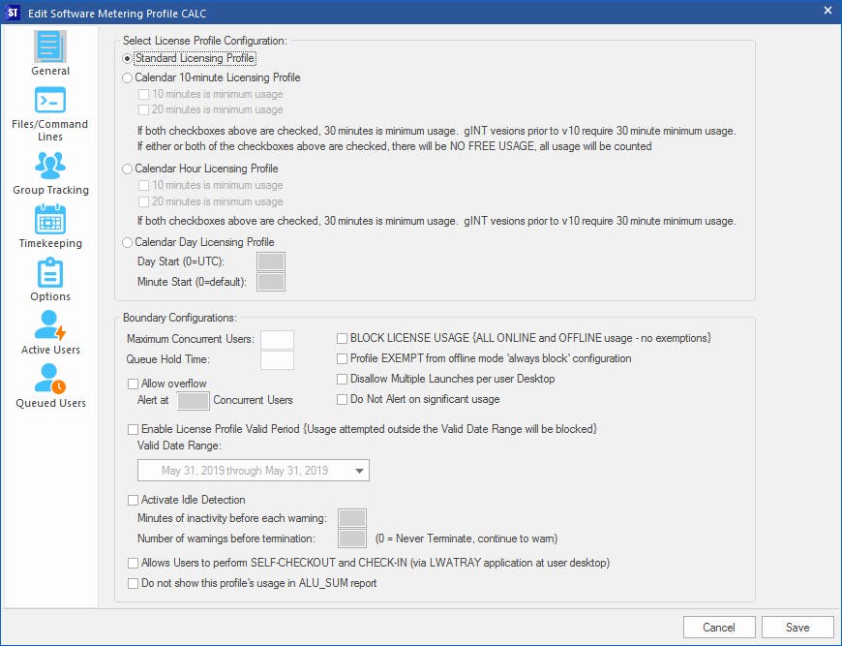Click the 'Boundary Configurations:' group label
The height and width of the screenshot is (646, 842).
click(179, 318)
